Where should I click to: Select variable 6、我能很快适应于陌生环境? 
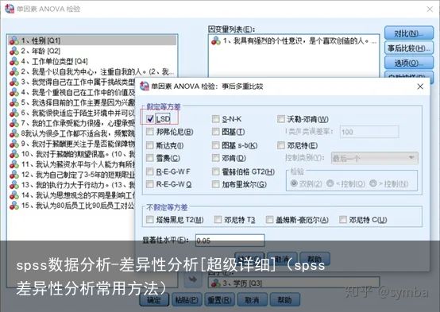coord(71,113)
